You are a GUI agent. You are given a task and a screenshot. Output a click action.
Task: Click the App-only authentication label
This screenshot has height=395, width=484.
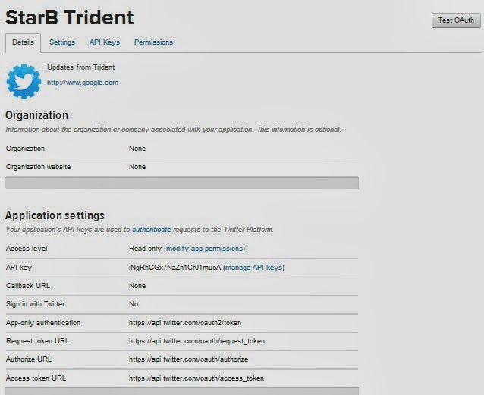43,323
